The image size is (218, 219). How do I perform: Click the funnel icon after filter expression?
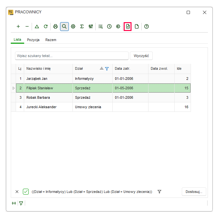pos(159,192)
